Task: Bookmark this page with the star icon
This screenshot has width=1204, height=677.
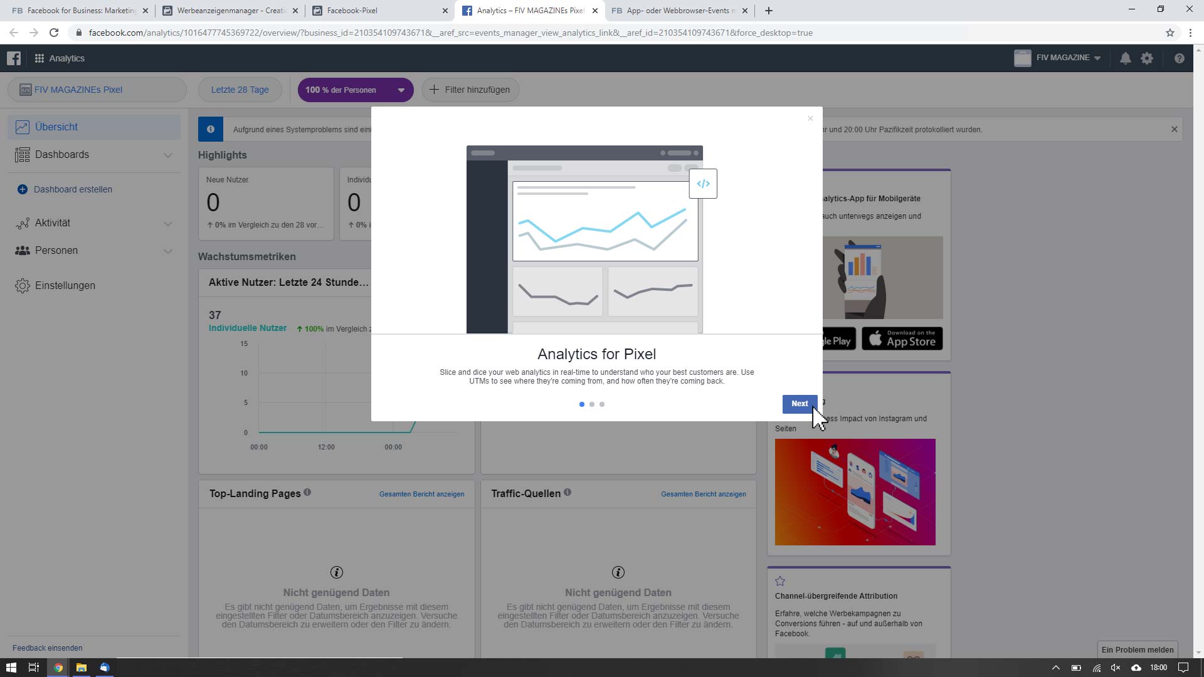Action: [1170, 33]
